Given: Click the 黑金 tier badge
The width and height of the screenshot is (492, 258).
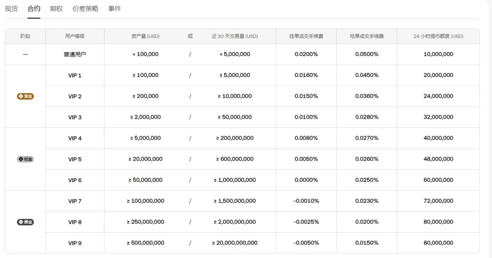Looking at the screenshot, I should click(25, 222).
